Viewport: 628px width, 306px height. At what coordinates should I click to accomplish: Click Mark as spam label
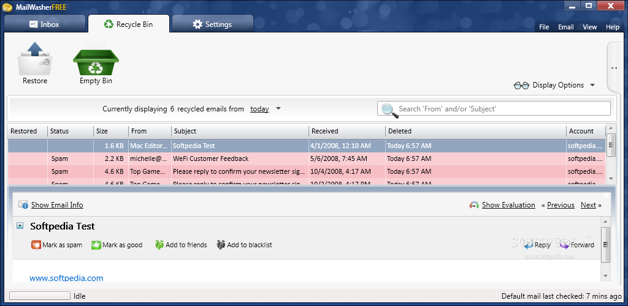click(62, 245)
